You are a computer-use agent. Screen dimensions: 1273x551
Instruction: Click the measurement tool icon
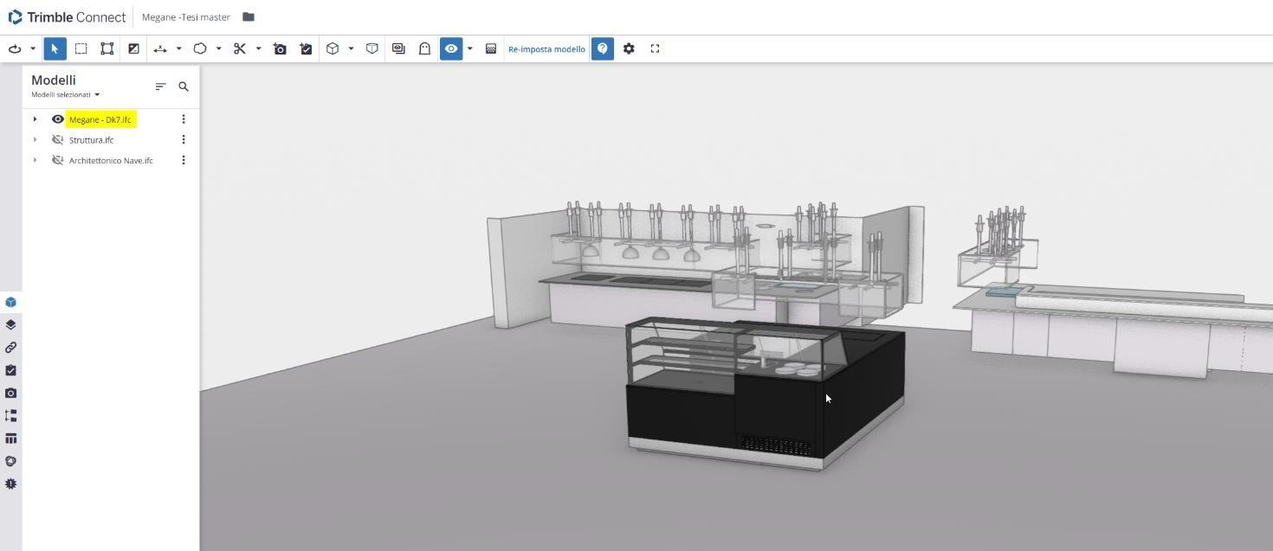[x=160, y=49]
